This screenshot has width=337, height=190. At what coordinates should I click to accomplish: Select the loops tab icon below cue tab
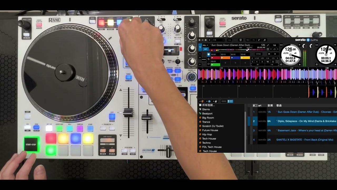point(209,59)
